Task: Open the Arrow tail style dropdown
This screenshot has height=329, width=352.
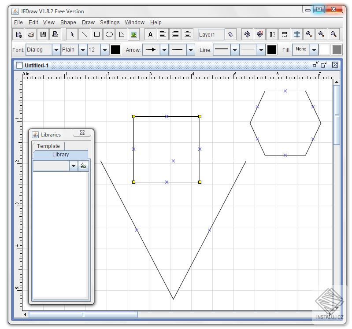Action: click(190, 50)
